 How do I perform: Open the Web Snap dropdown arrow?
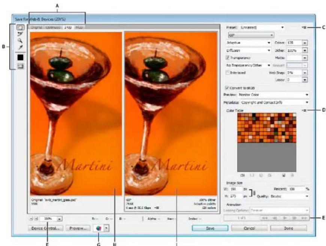click(305, 73)
